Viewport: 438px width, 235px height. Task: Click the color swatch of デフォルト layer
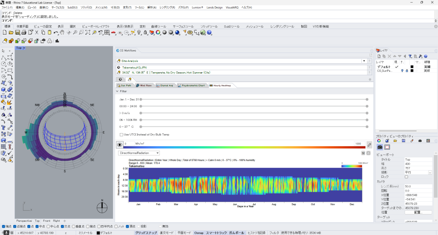(x=412, y=67)
